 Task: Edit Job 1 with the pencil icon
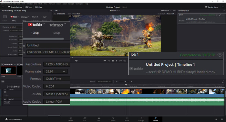220,15
